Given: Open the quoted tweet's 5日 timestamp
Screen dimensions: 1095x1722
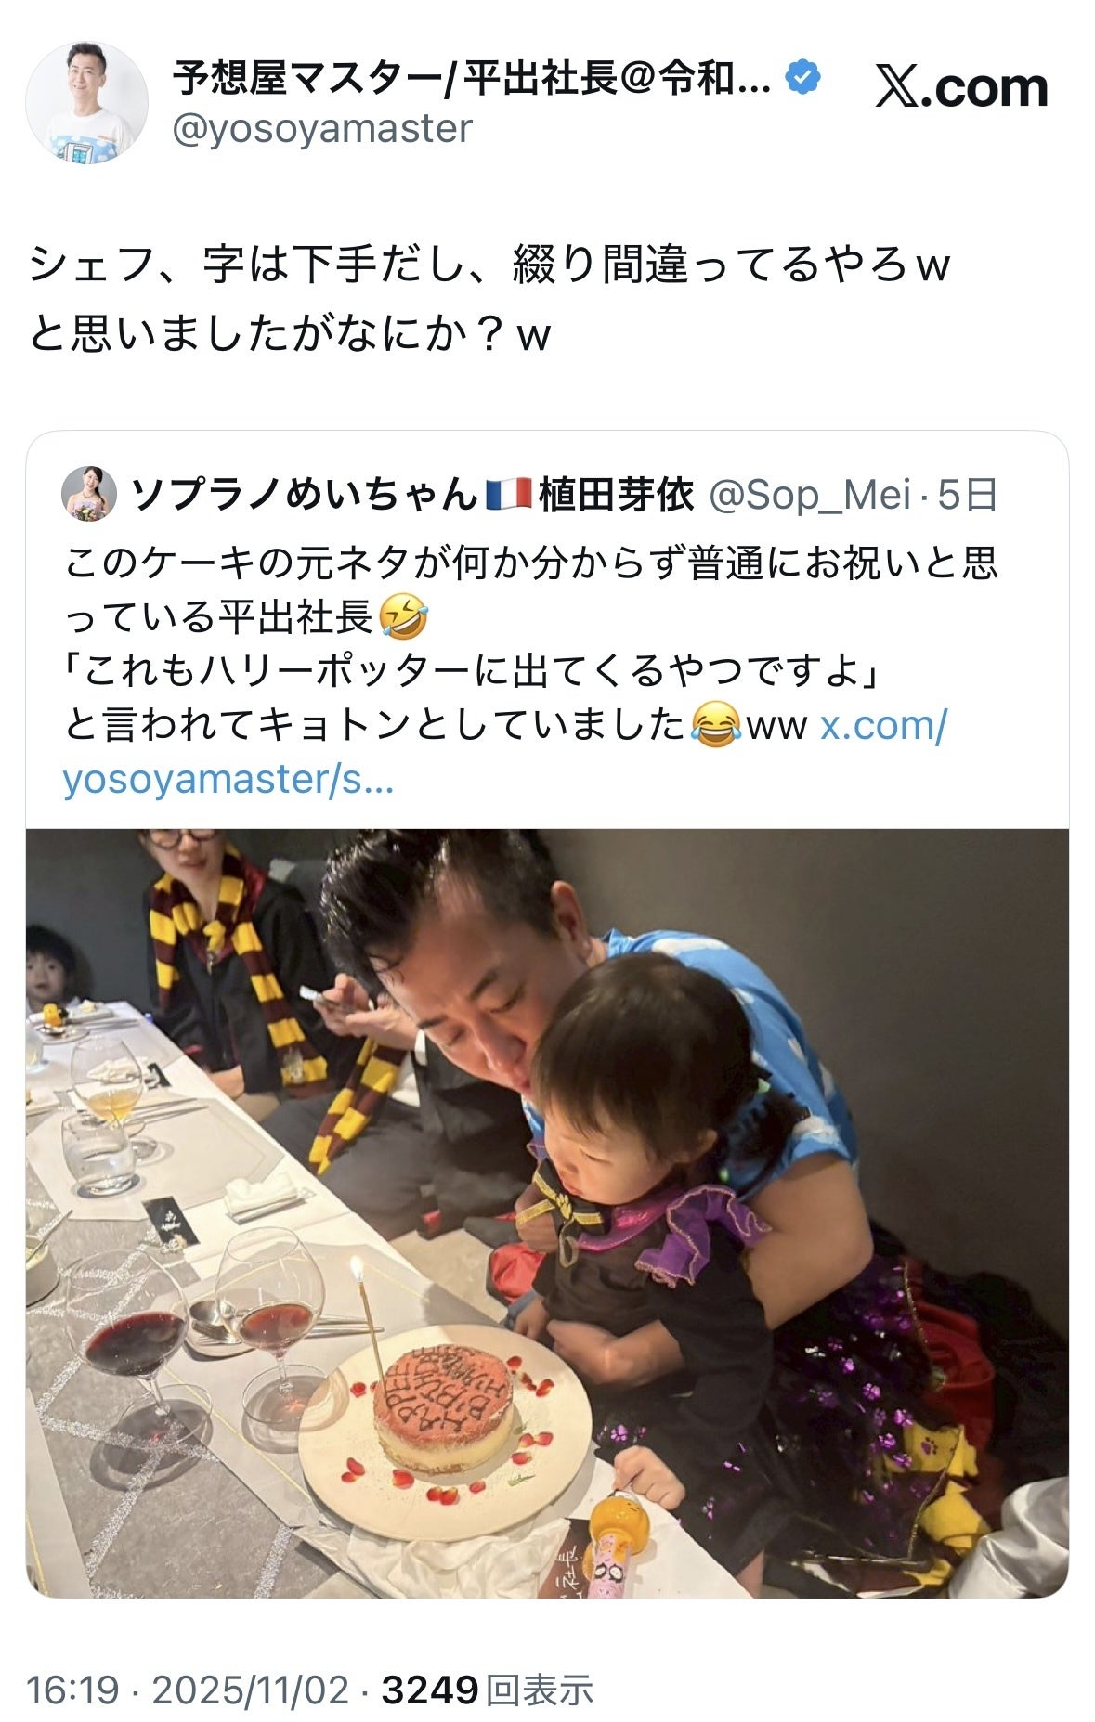Looking at the screenshot, I should [x=967, y=495].
